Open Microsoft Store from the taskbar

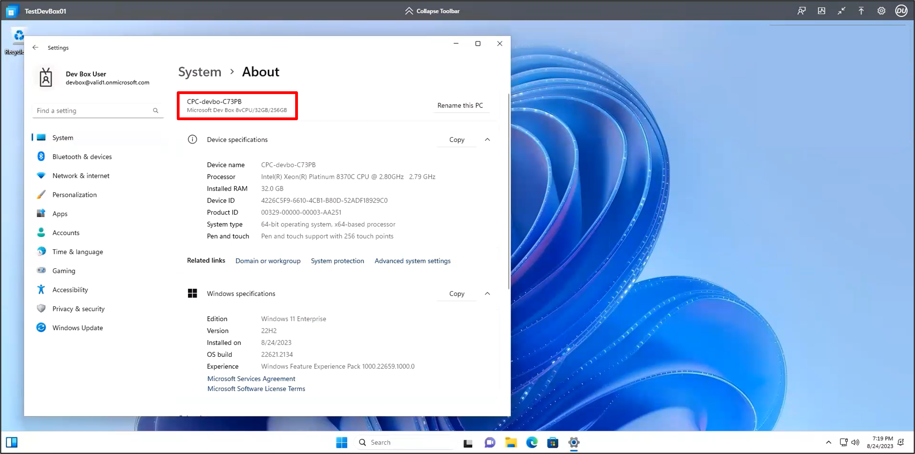(553, 443)
